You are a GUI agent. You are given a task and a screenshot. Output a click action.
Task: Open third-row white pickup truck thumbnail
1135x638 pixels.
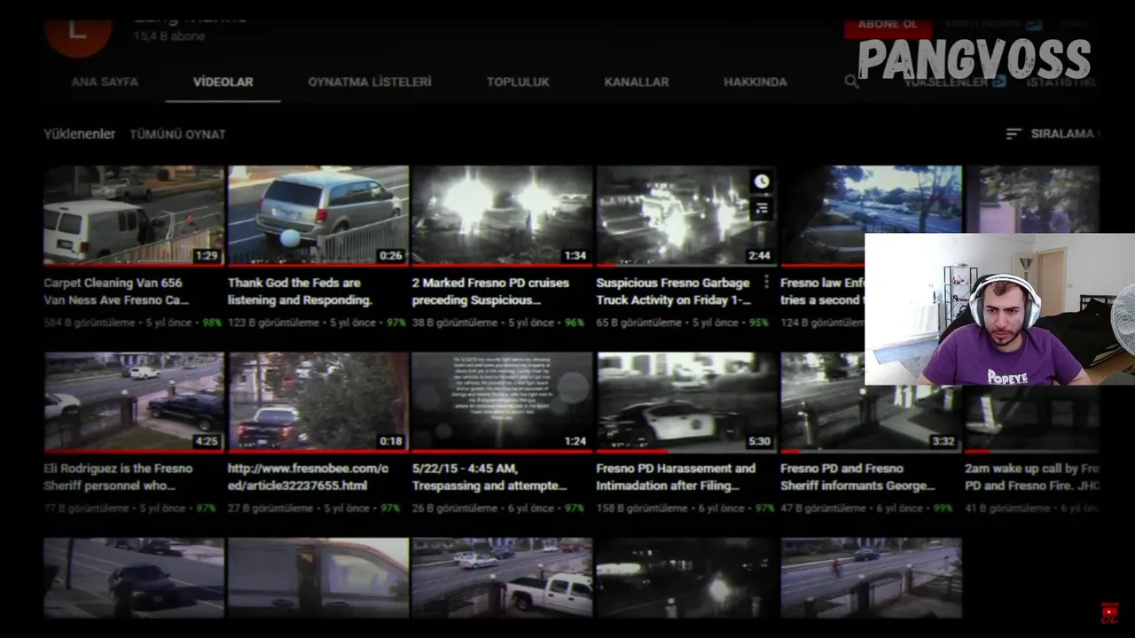pos(502,577)
